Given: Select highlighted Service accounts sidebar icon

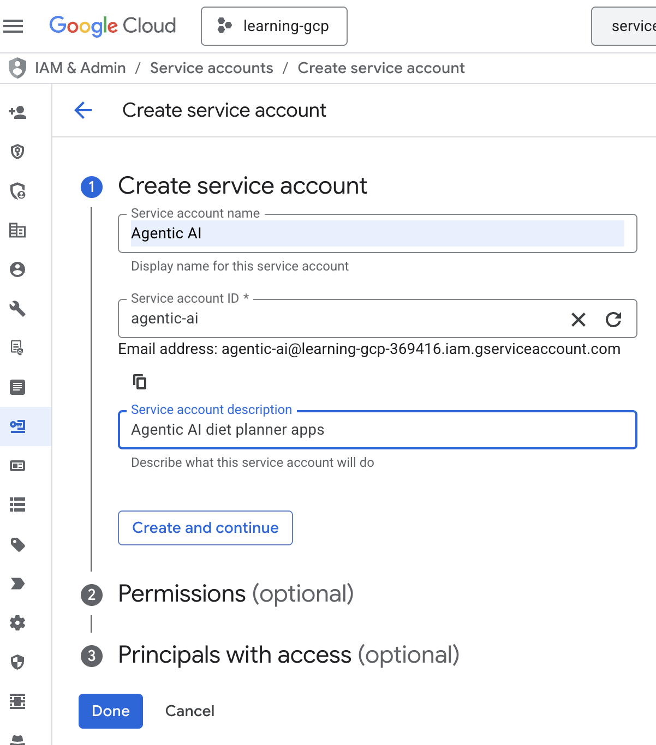Looking at the screenshot, I should point(17,426).
